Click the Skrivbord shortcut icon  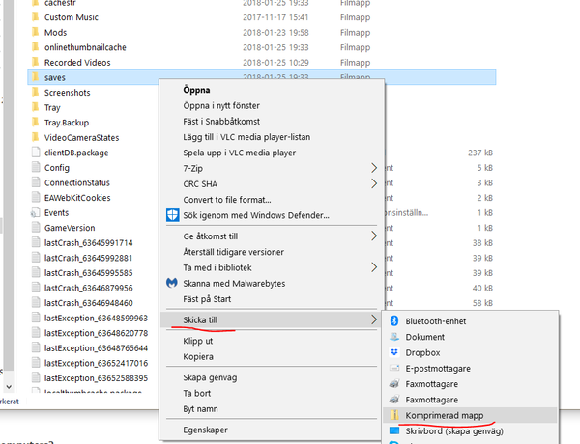[394, 430]
